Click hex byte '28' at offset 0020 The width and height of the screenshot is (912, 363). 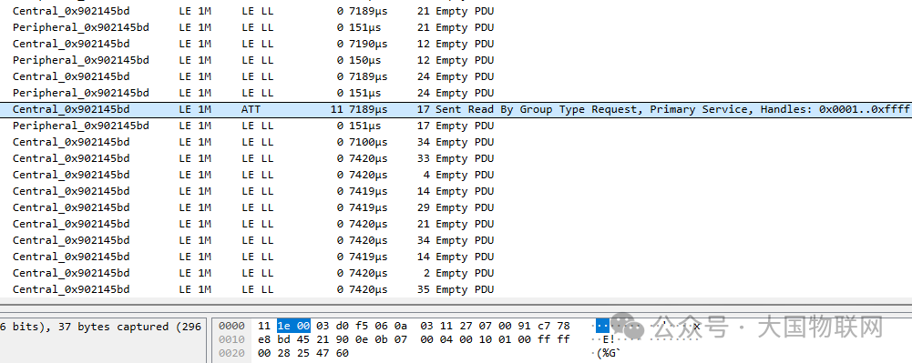284,353
